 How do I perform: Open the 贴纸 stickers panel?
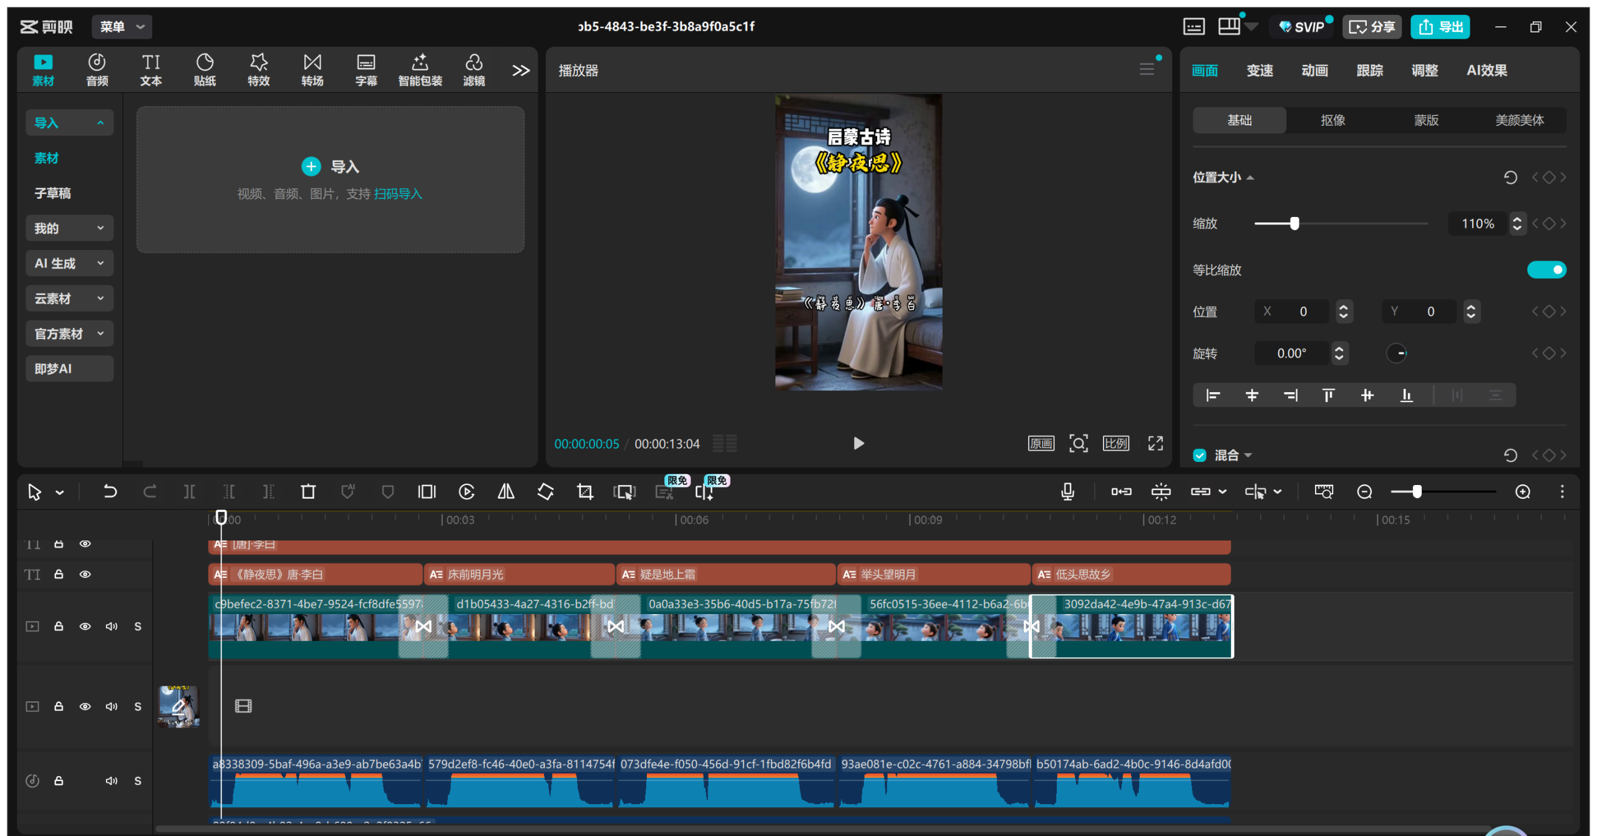tap(205, 70)
